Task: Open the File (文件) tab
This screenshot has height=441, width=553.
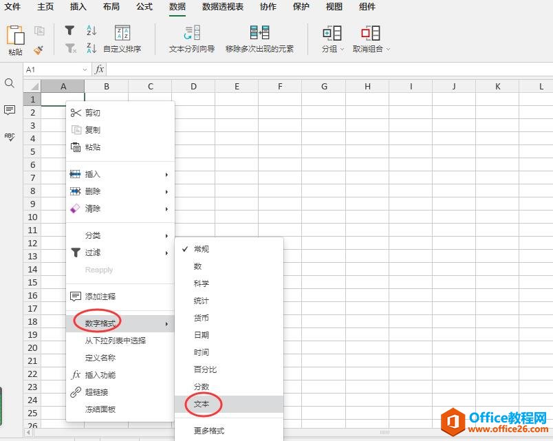Action: pyautogui.click(x=12, y=7)
